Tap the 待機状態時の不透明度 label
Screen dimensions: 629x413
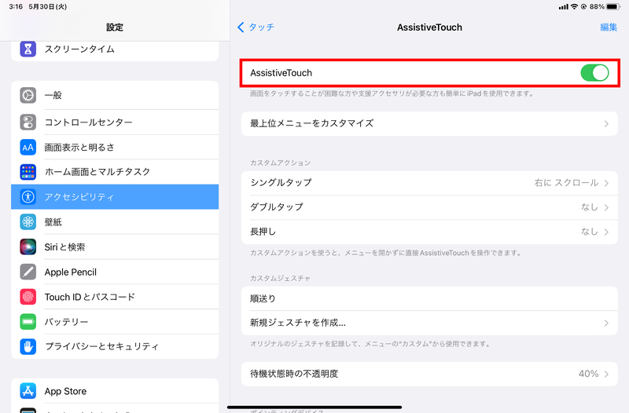[294, 374]
